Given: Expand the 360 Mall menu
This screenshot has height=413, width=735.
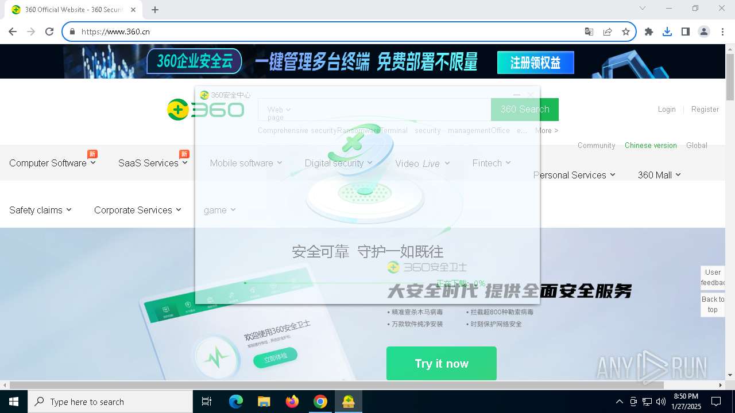Looking at the screenshot, I should (x=659, y=175).
